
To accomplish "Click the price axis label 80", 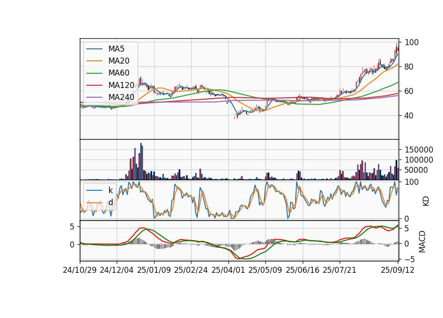I will pyautogui.click(x=409, y=67).
